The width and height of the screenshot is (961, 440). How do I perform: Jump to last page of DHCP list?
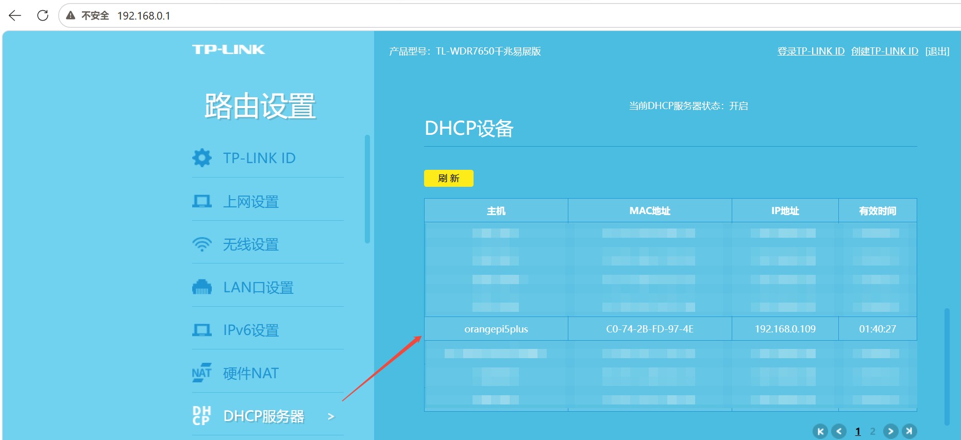click(x=909, y=431)
